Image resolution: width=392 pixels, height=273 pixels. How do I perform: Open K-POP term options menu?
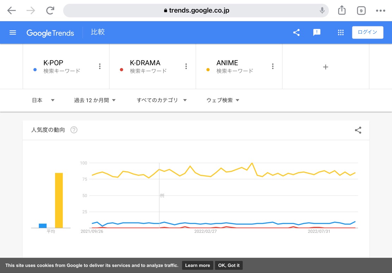tap(100, 66)
